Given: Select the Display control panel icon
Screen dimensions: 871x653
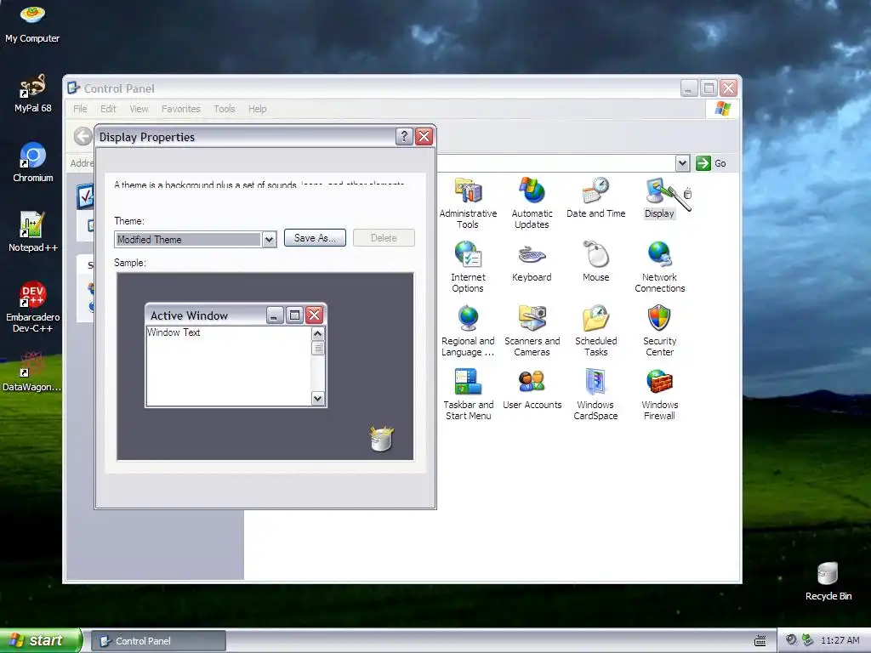Looking at the screenshot, I should pos(659,197).
